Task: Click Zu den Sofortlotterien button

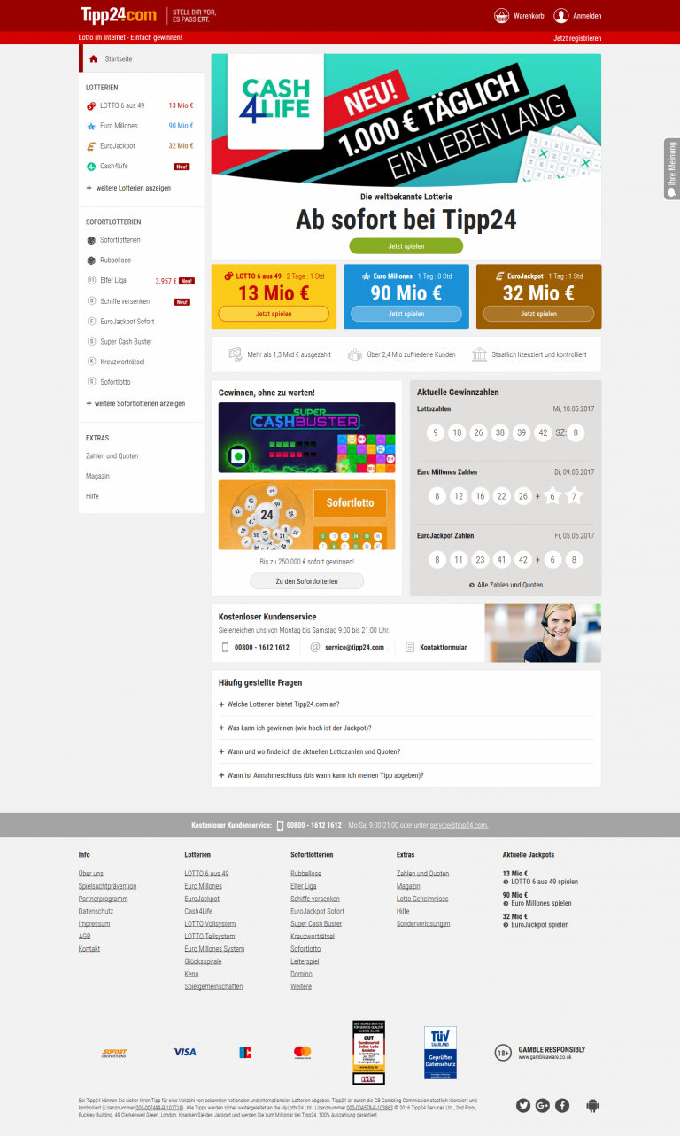Action: [306, 581]
